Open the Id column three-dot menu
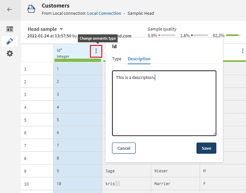This screenshot has width=246, height=193. pyautogui.click(x=96, y=51)
